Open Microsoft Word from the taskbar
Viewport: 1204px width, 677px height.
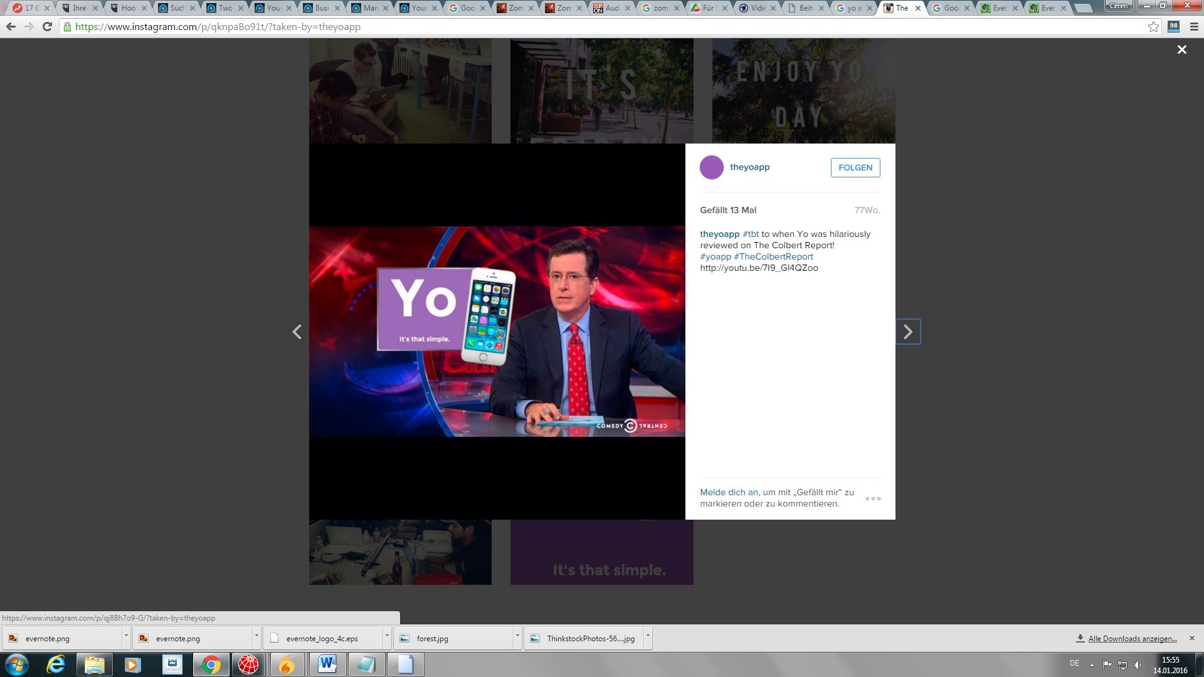tap(327, 664)
